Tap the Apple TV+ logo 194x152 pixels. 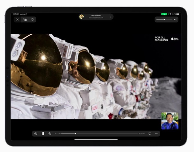[175, 39]
